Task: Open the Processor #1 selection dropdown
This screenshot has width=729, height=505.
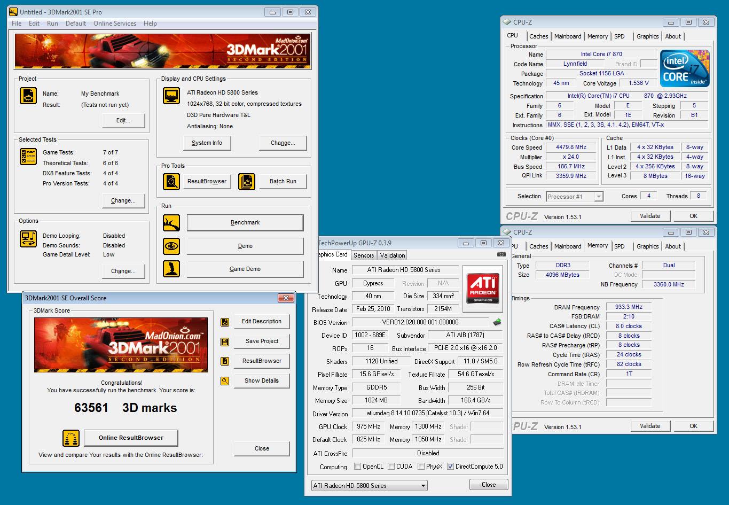Action: (x=575, y=197)
